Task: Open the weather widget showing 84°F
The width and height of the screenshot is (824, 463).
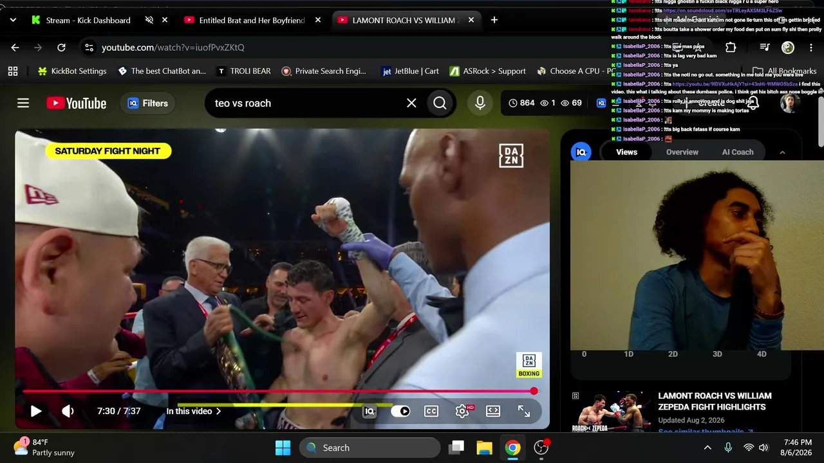Action: point(44,448)
